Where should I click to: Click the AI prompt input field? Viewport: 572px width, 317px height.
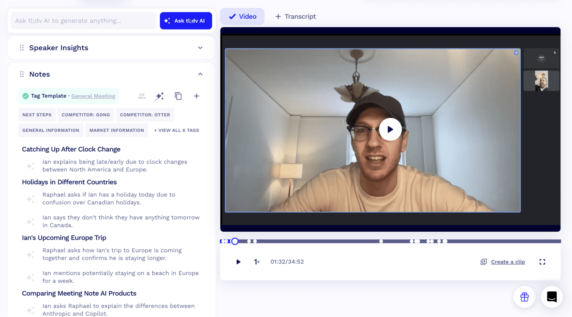pos(83,20)
